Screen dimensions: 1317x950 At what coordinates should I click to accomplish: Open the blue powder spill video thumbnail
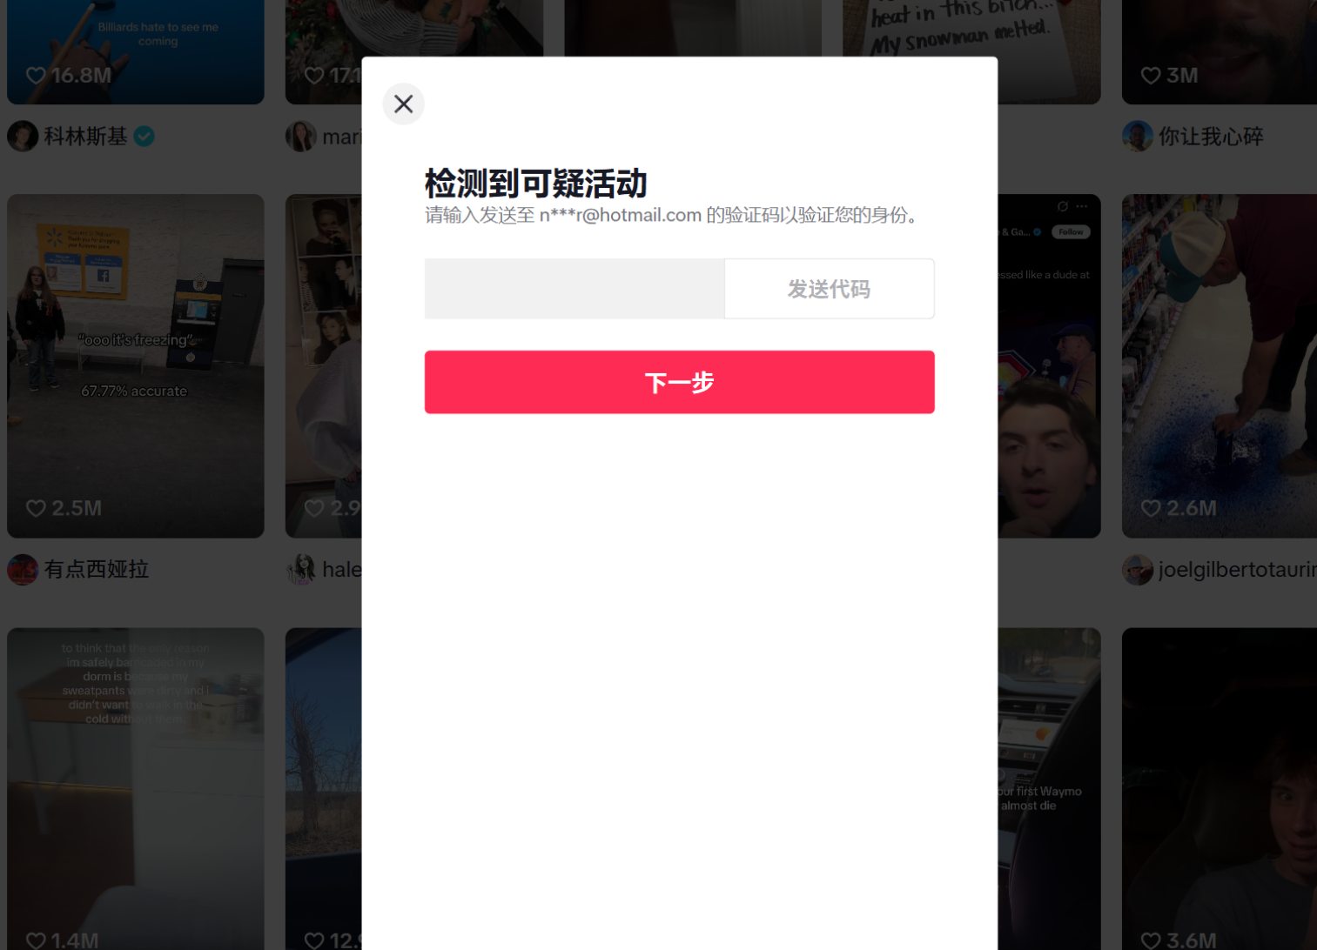1220,366
